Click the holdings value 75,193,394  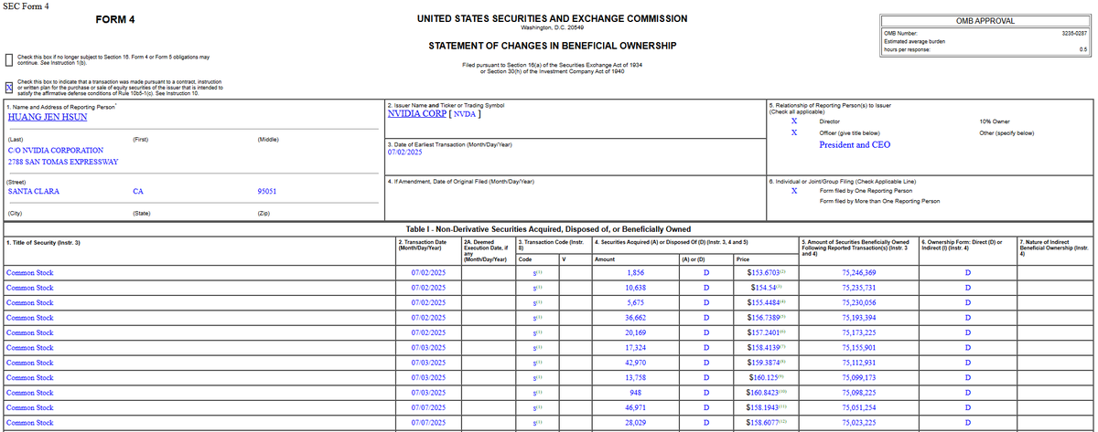pyautogui.click(x=858, y=318)
